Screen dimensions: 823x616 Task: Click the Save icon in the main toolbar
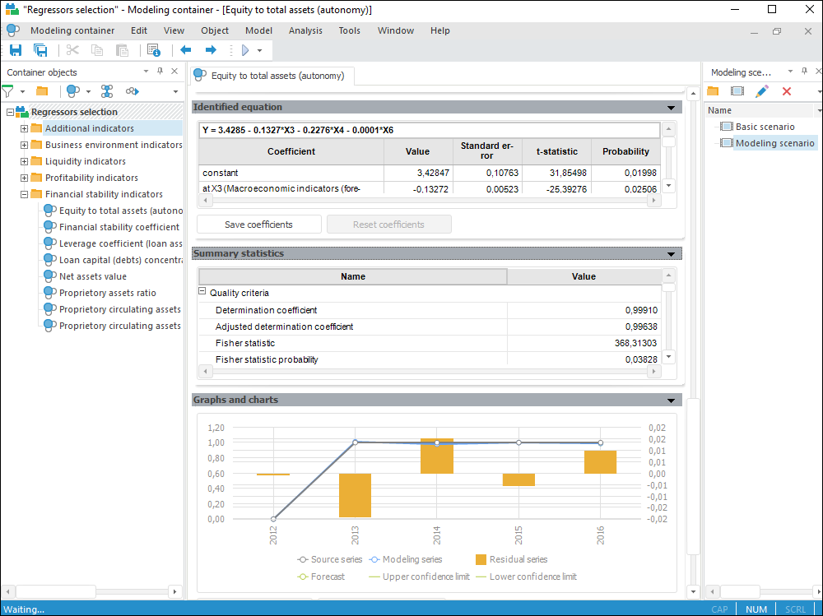point(16,50)
